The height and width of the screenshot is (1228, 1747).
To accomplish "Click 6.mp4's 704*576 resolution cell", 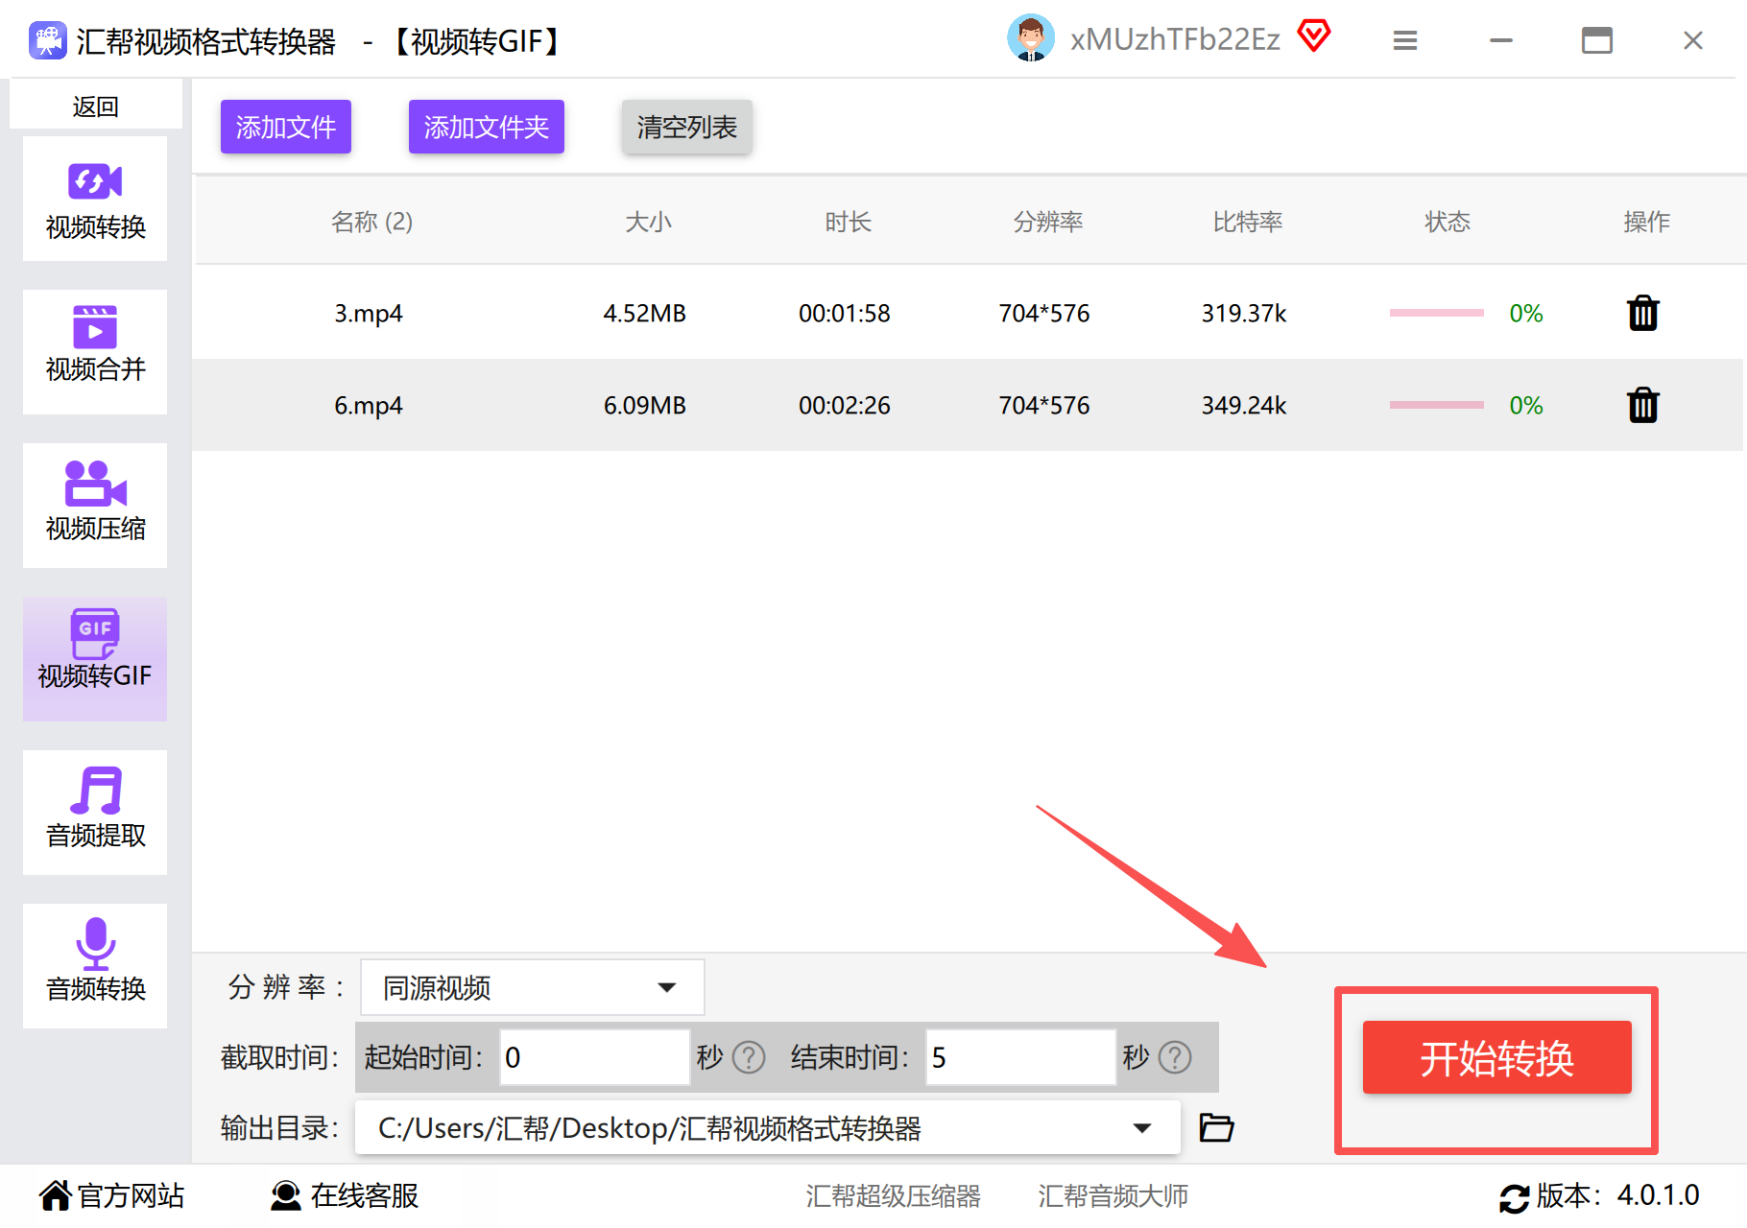I will [x=1044, y=405].
